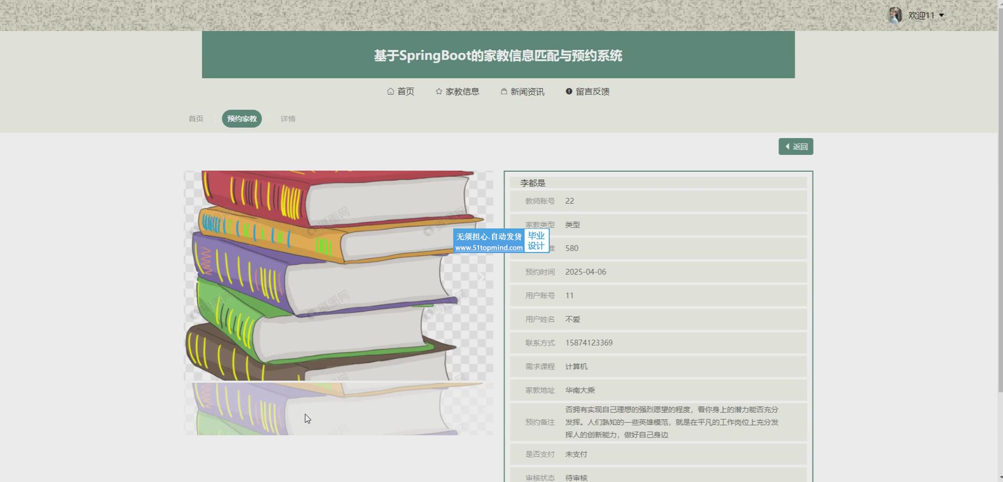Click the user avatar picture at top right

[894, 15]
